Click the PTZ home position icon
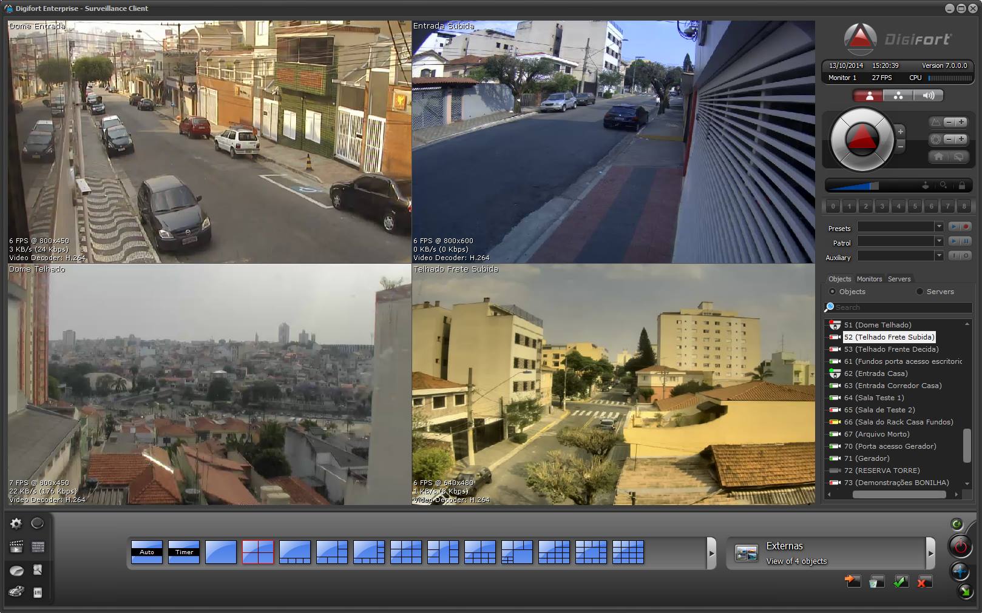 pos(938,156)
